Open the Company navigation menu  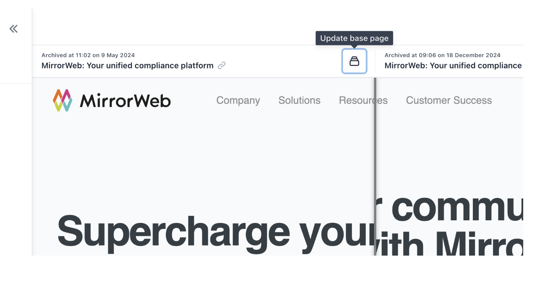tap(238, 100)
